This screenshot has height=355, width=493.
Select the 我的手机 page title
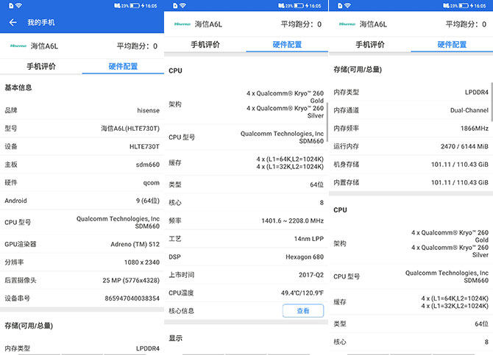point(41,22)
